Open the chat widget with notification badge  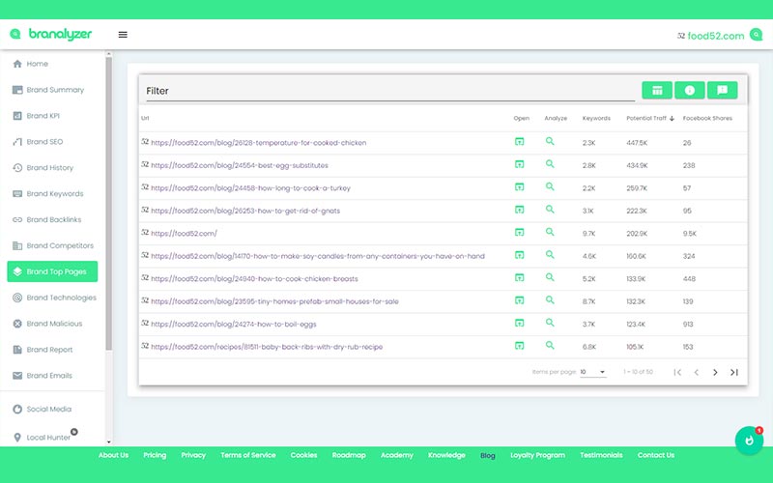[x=749, y=440]
